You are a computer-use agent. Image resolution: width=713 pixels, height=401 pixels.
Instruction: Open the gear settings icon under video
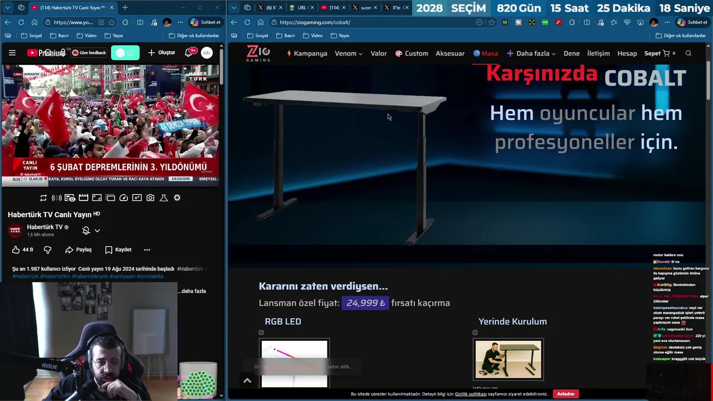pos(177,198)
